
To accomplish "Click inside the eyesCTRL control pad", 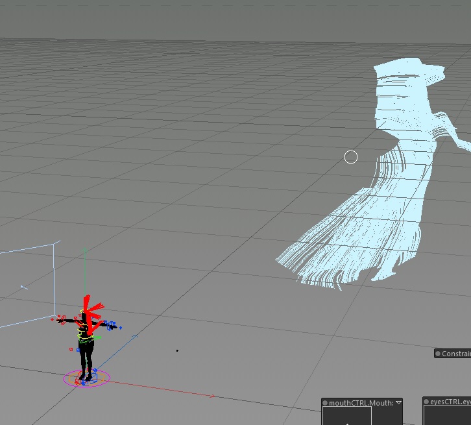I will tap(448, 417).
